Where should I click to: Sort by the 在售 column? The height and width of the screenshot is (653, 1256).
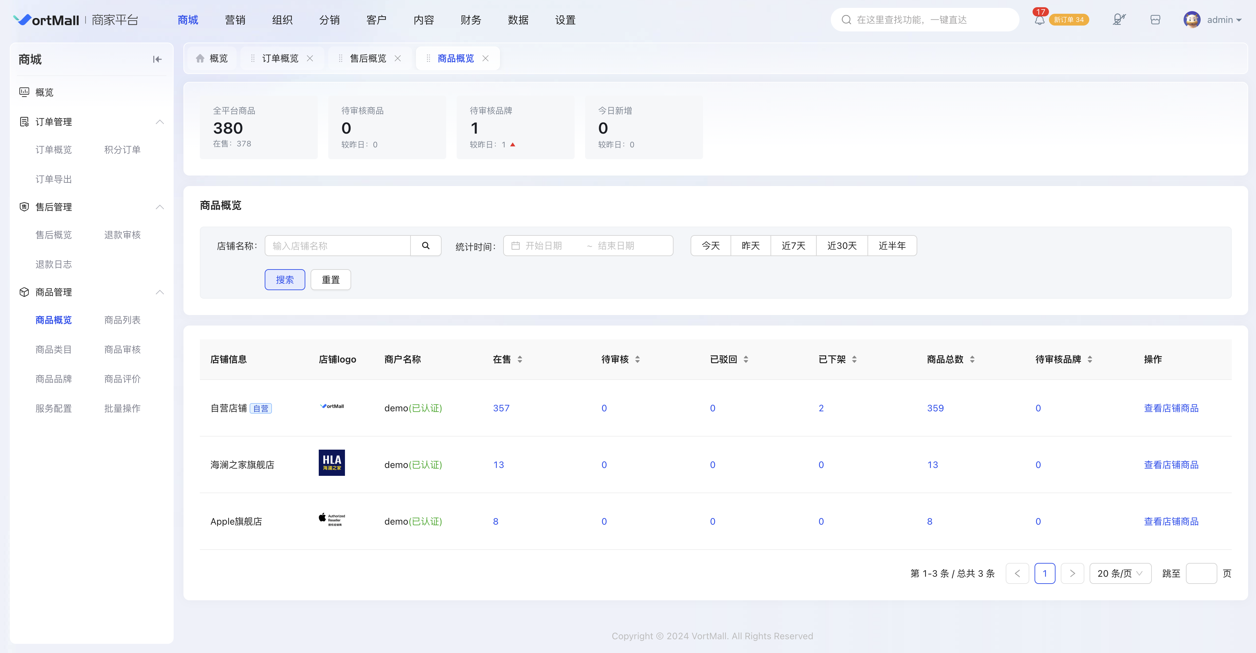(520, 359)
